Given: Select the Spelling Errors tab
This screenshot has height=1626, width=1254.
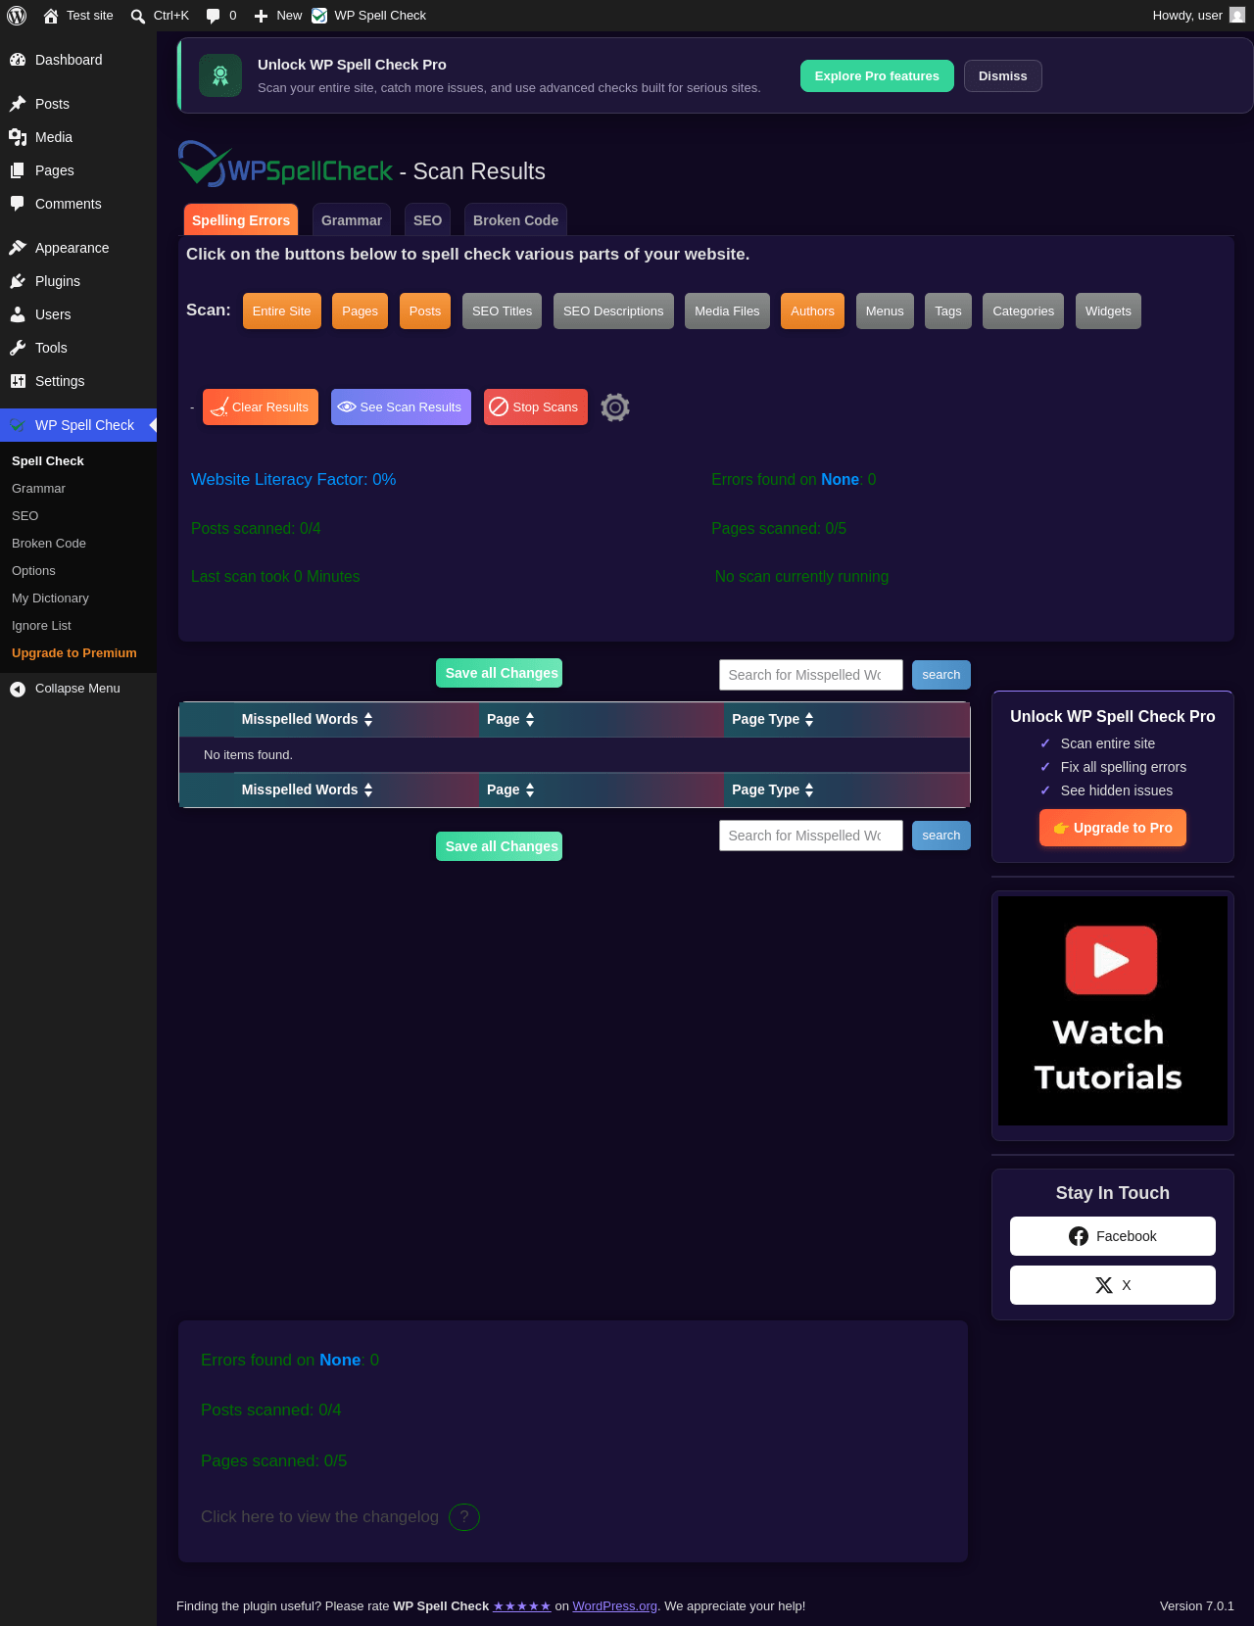Looking at the screenshot, I should coord(241,220).
